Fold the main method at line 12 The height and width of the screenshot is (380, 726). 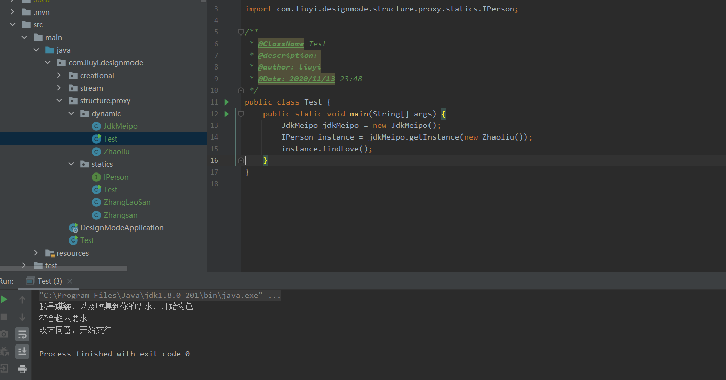(241, 114)
